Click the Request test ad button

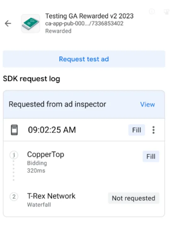(x=84, y=59)
